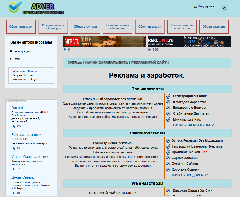Click the cursor icon next to 61

tap(65, 49)
